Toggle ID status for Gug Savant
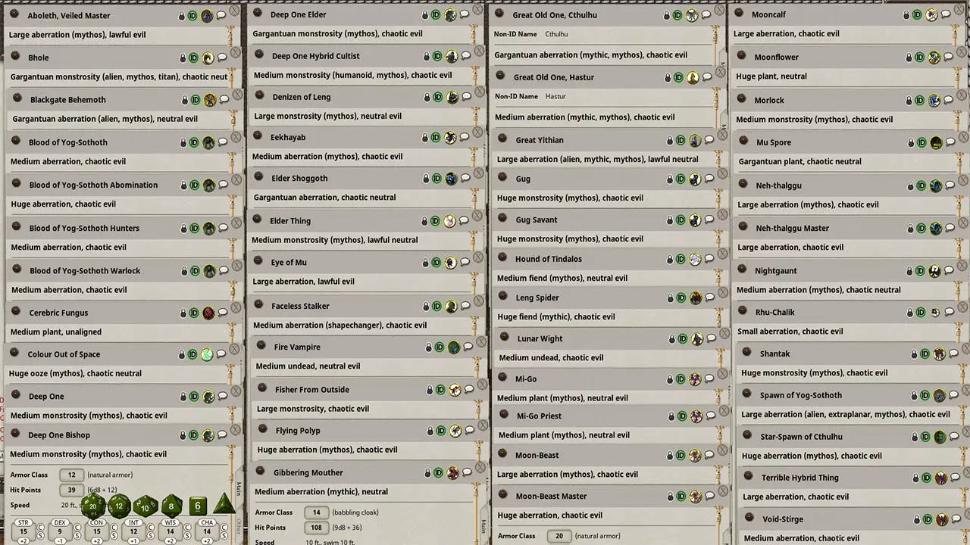970x545 pixels. point(681,220)
